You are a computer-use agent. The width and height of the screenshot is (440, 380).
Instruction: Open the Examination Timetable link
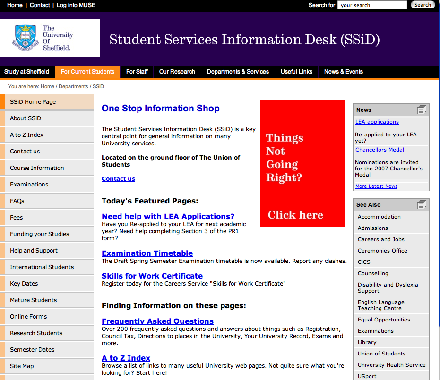click(147, 253)
